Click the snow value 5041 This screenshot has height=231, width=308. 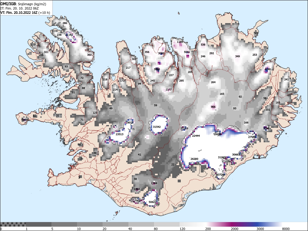click(x=187, y=52)
